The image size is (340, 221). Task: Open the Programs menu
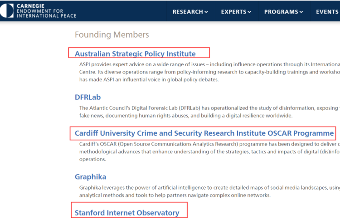[x=284, y=12]
